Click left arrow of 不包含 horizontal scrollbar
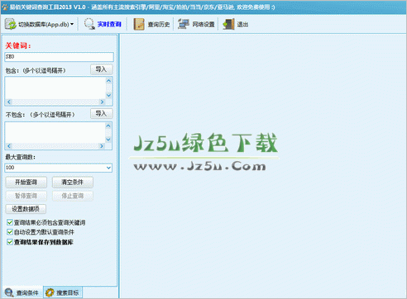Image resolution: width=407 pixels, height=299 pixels. coord(9,146)
